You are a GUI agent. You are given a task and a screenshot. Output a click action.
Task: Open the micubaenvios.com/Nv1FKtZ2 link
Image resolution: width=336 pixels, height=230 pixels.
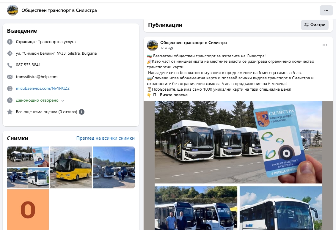43,89
